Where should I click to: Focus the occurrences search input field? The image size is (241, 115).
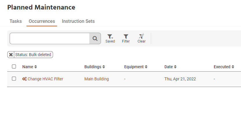tap(50, 38)
